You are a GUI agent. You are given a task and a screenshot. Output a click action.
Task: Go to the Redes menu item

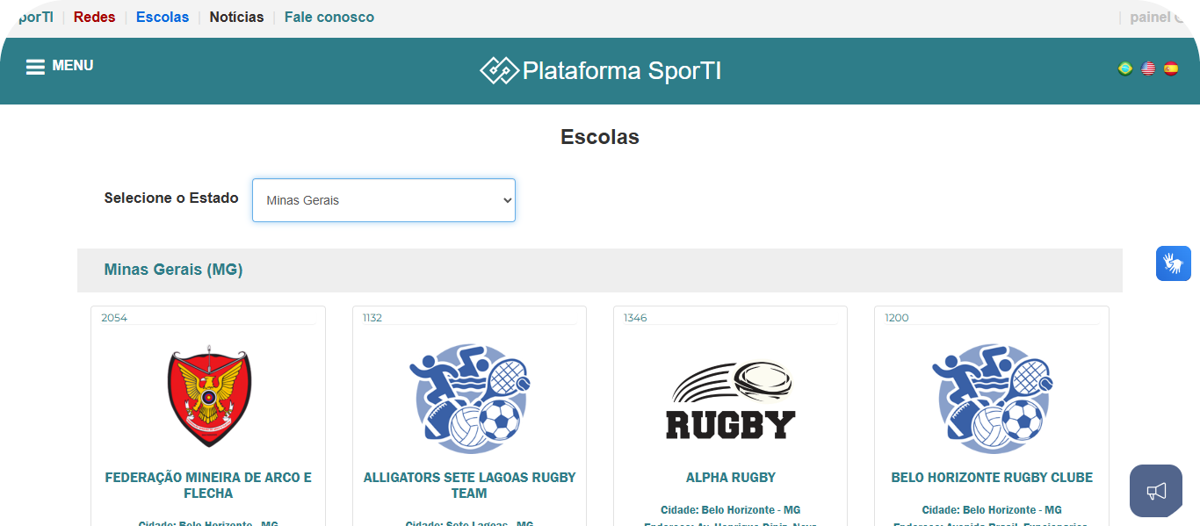click(94, 17)
